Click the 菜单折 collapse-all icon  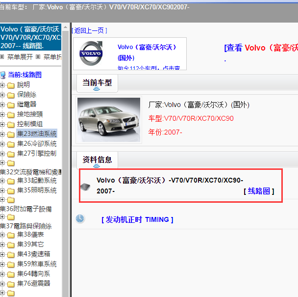[38, 56]
